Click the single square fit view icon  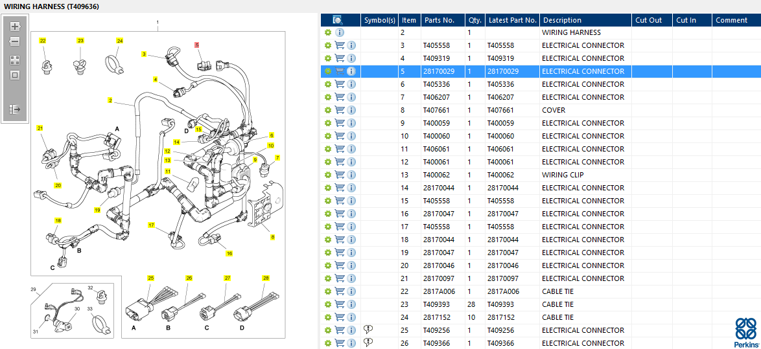pos(15,74)
